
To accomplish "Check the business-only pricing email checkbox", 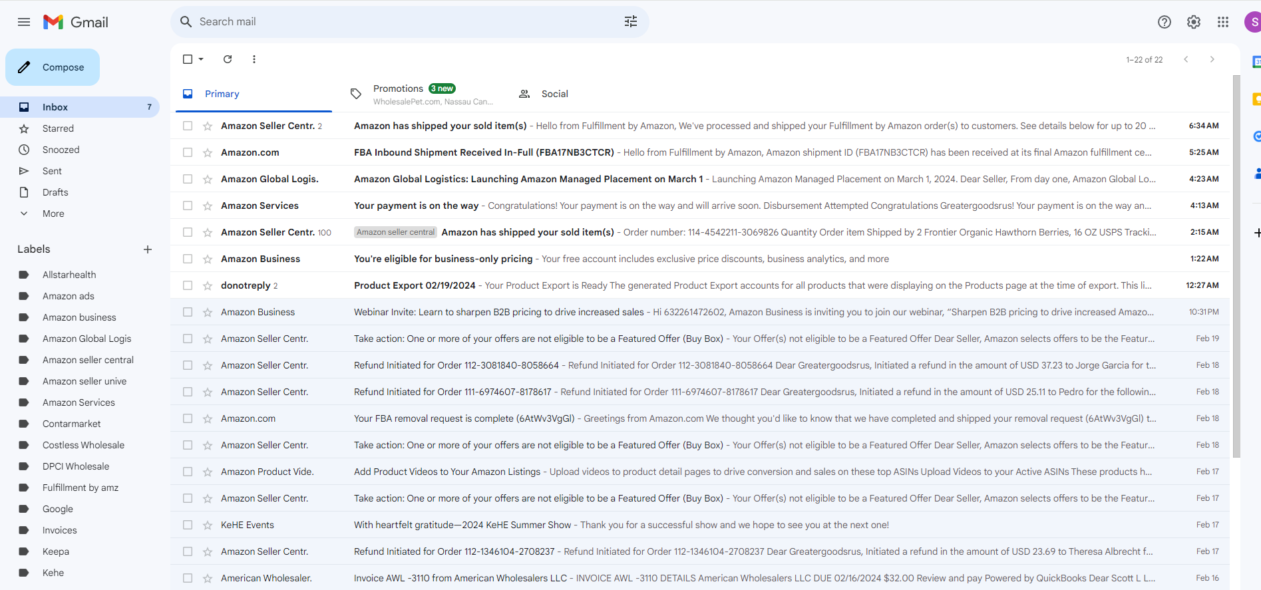I will pyautogui.click(x=188, y=259).
